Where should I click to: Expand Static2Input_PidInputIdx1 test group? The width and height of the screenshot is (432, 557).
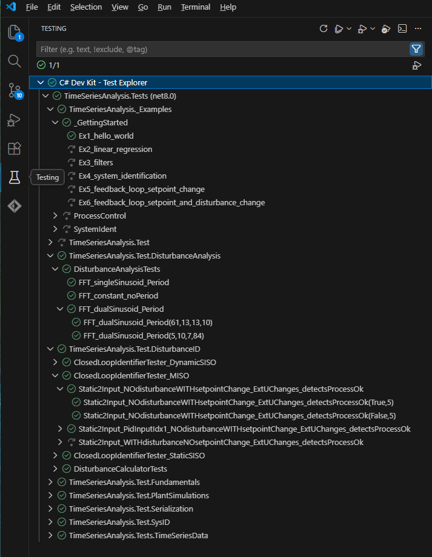click(x=60, y=429)
